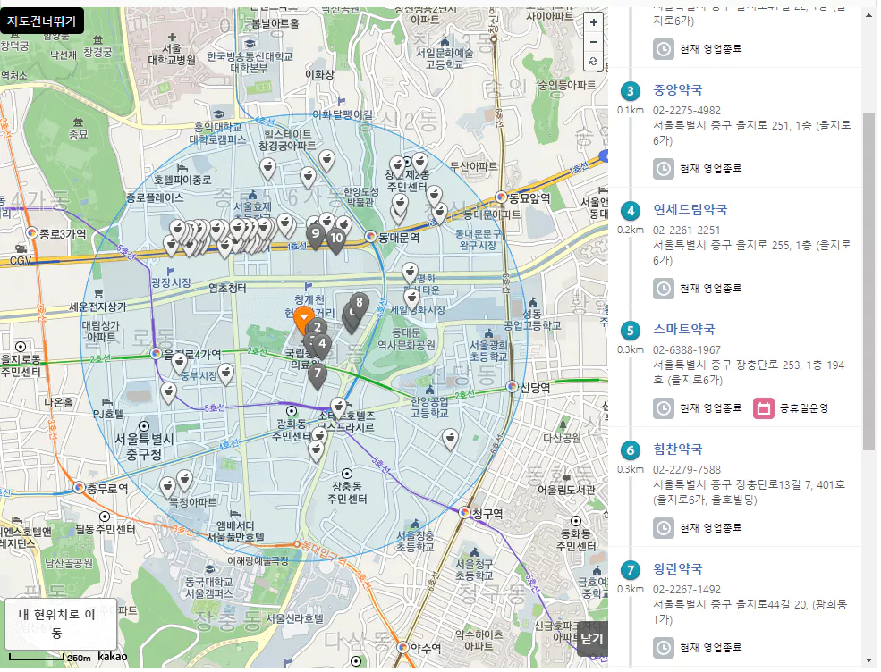The image size is (881, 672).
Task: Select map marker number 4
Action: pos(322,346)
